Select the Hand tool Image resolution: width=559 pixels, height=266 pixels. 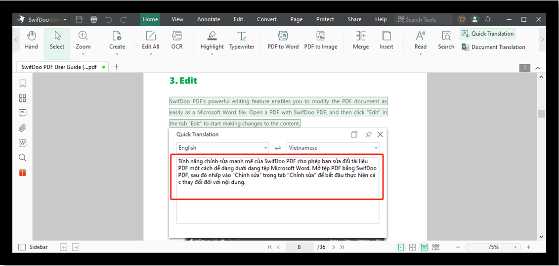[31, 40]
